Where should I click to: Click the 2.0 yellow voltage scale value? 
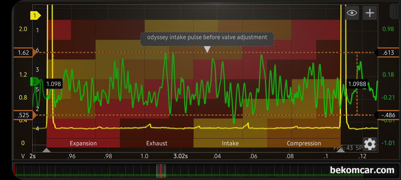(x=23, y=29)
